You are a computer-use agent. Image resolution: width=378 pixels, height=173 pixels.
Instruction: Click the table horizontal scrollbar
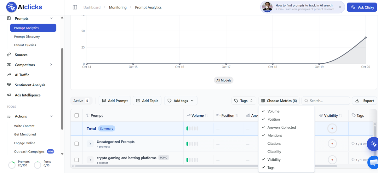[x=206, y=166]
